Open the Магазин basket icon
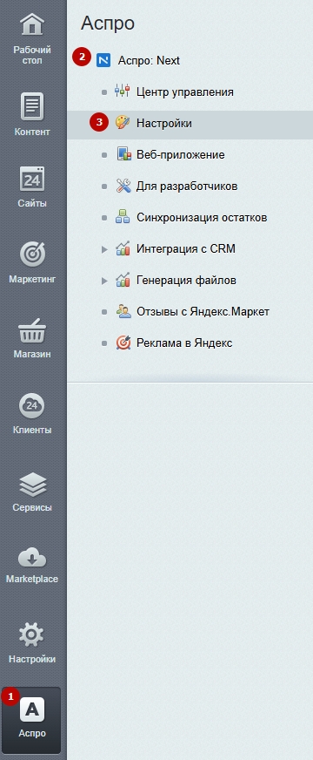This screenshot has height=760, width=313. 32,330
